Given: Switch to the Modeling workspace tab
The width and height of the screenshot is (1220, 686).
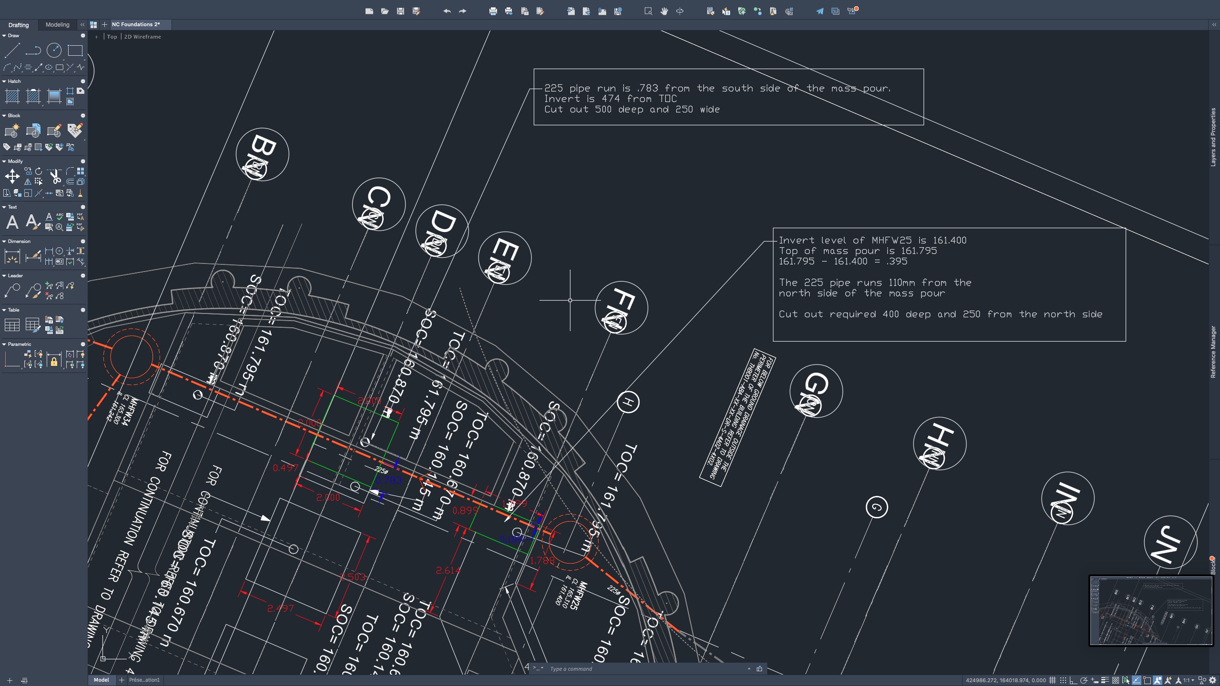Looking at the screenshot, I should click(x=57, y=25).
